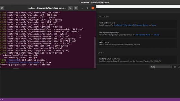Click 'bootstrap-sample/src/app/app.component.html' line

[41, 39]
